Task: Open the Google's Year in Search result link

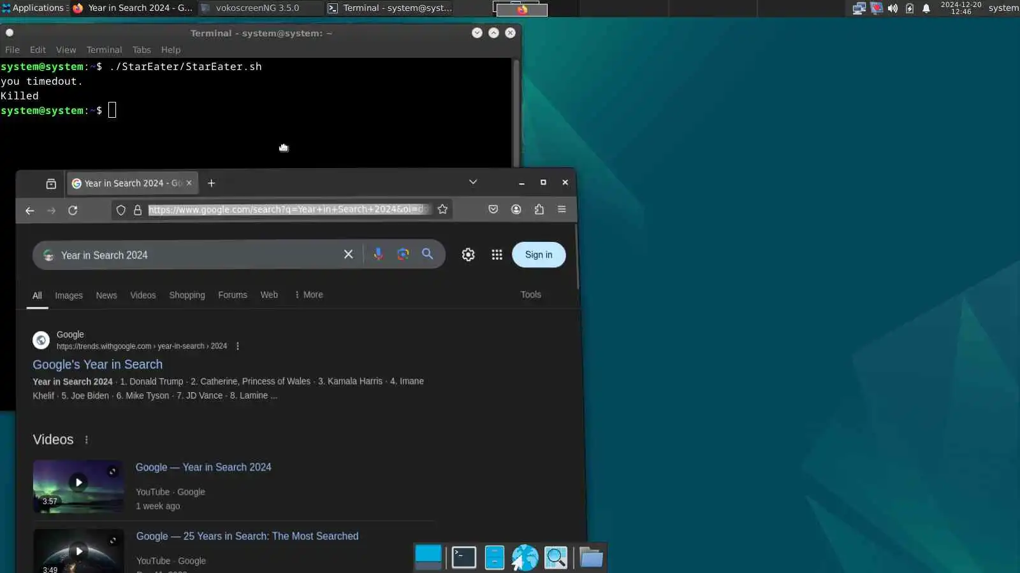Action: pyautogui.click(x=98, y=364)
